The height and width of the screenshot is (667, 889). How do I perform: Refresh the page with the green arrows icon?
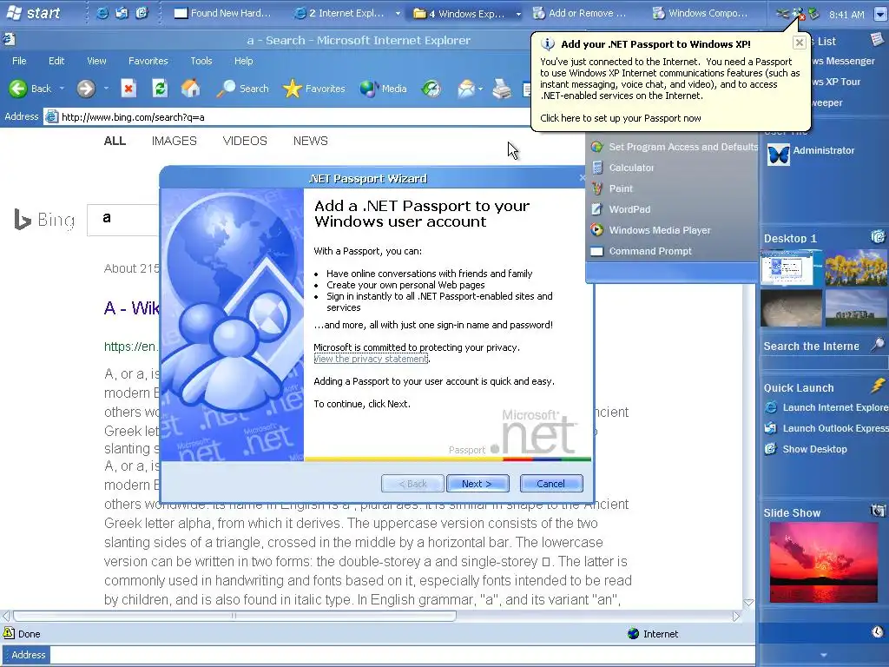click(x=160, y=89)
